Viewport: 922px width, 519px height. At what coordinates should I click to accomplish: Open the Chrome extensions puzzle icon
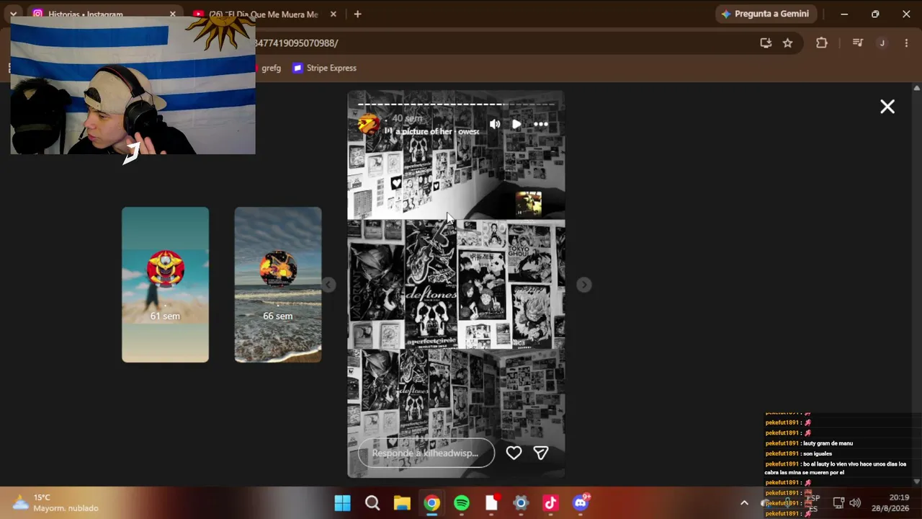[x=822, y=43]
